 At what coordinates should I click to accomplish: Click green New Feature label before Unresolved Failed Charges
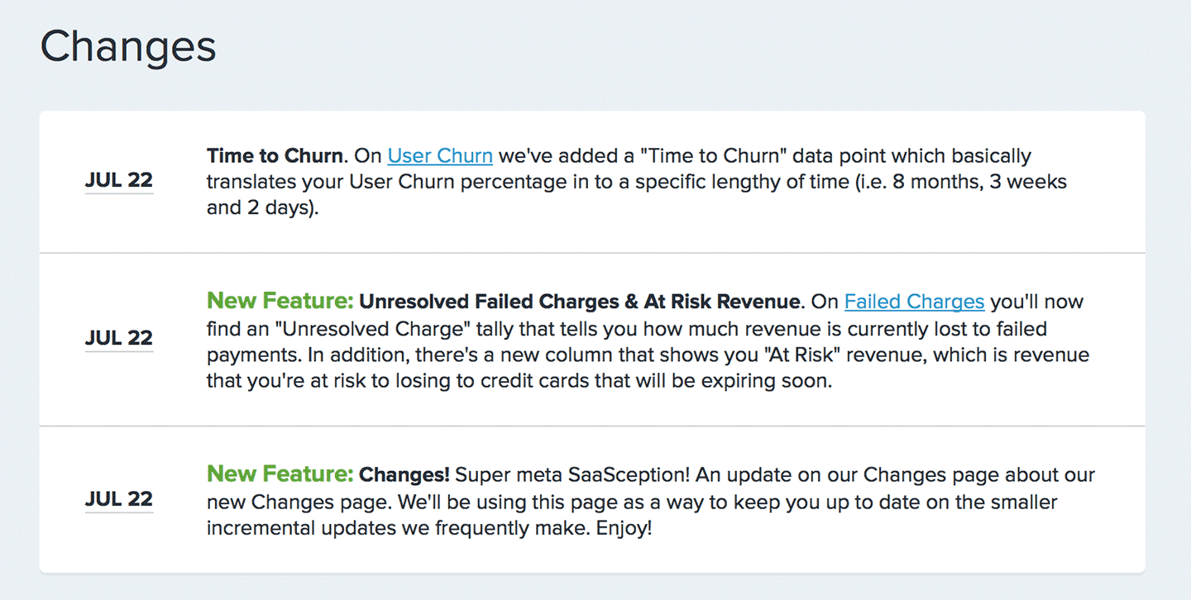click(x=280, y=300)
